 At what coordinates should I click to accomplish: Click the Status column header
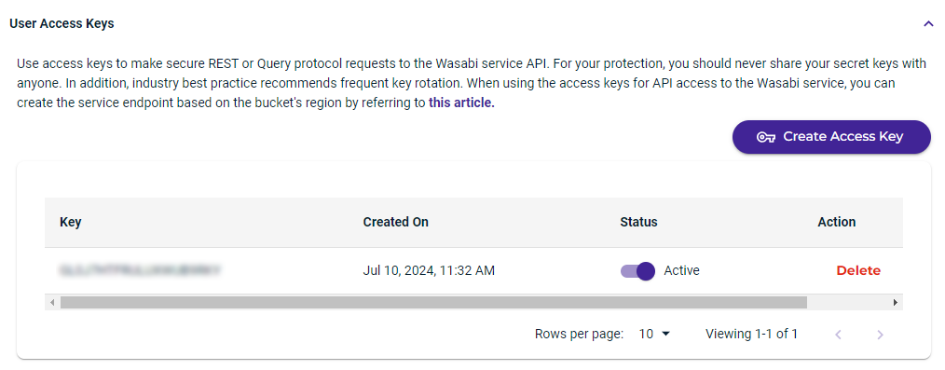point(638,222)
